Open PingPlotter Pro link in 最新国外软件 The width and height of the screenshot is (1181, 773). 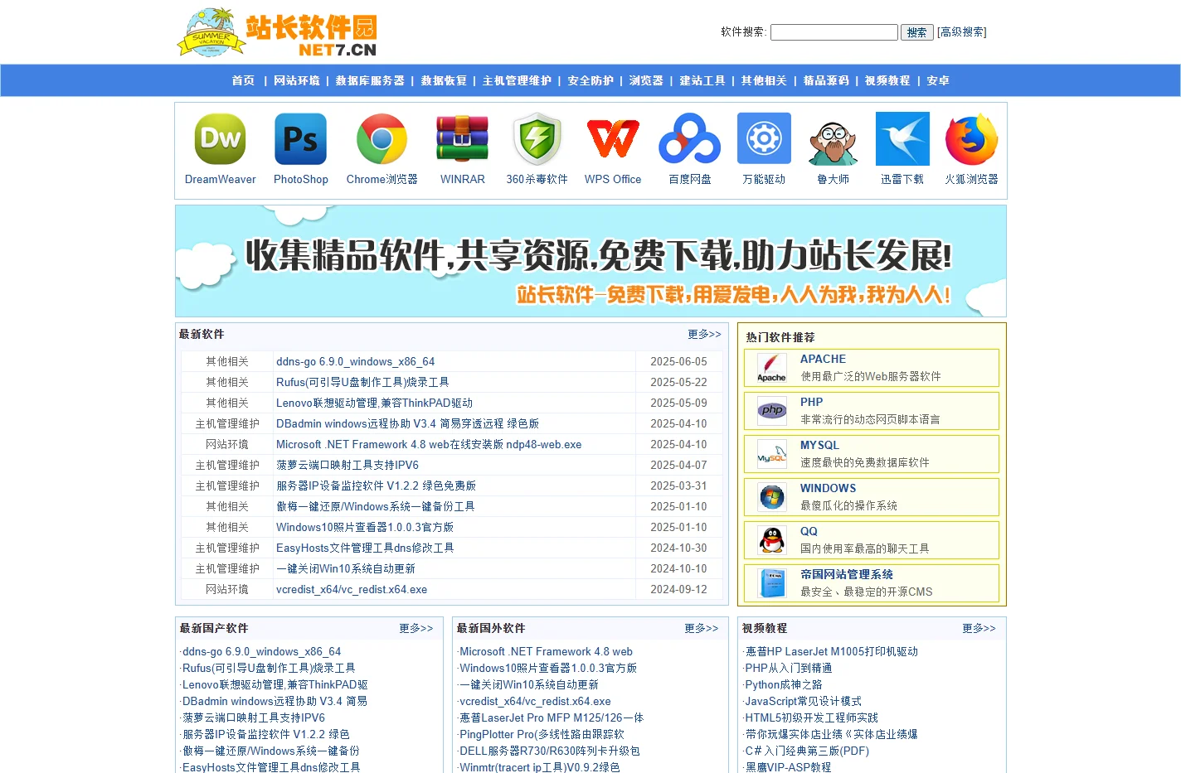(542, 734)
